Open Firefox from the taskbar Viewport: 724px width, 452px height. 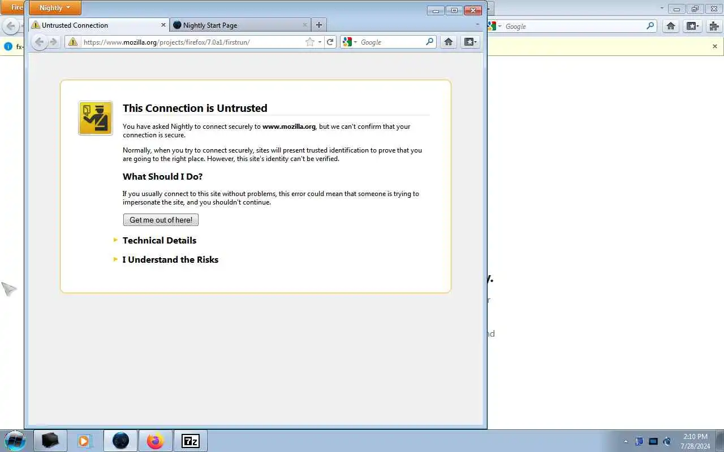point(155,440)
